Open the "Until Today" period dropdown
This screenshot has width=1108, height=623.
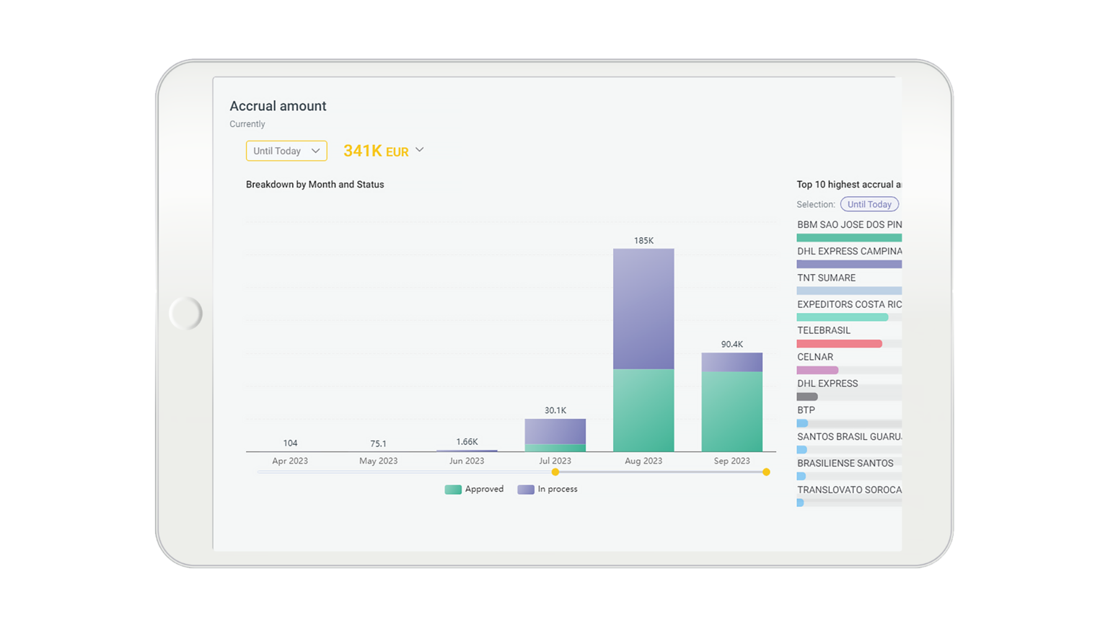coord(286,151)
